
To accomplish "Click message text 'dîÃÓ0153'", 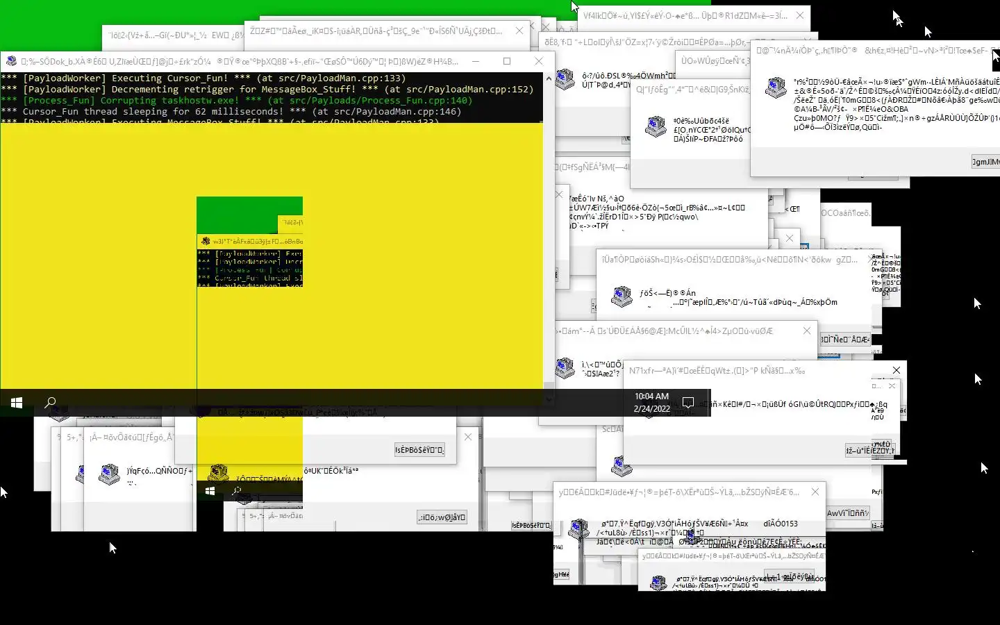I will coord(781,524).
